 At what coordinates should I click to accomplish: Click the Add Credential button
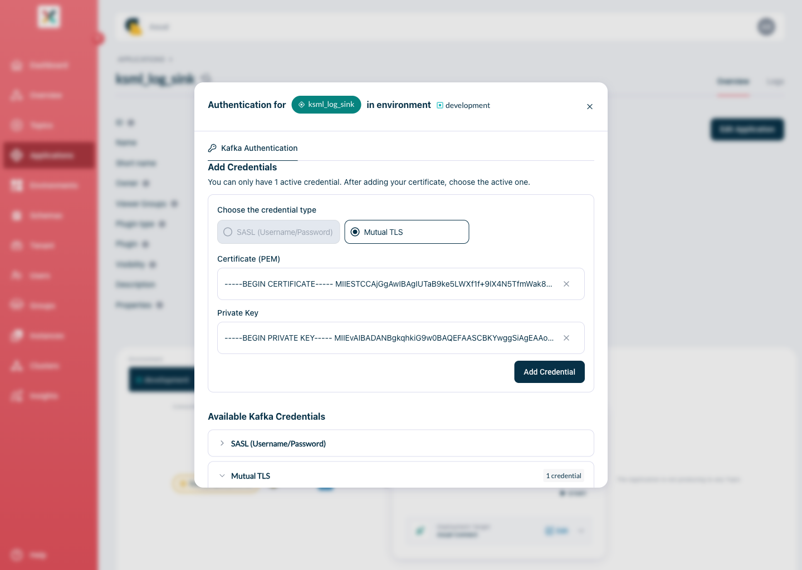click(x=549, y=372)
